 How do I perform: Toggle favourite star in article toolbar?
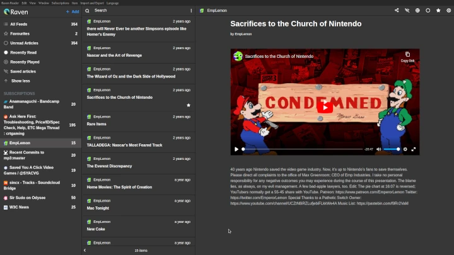pyautogui.click(x=438, y=11)
